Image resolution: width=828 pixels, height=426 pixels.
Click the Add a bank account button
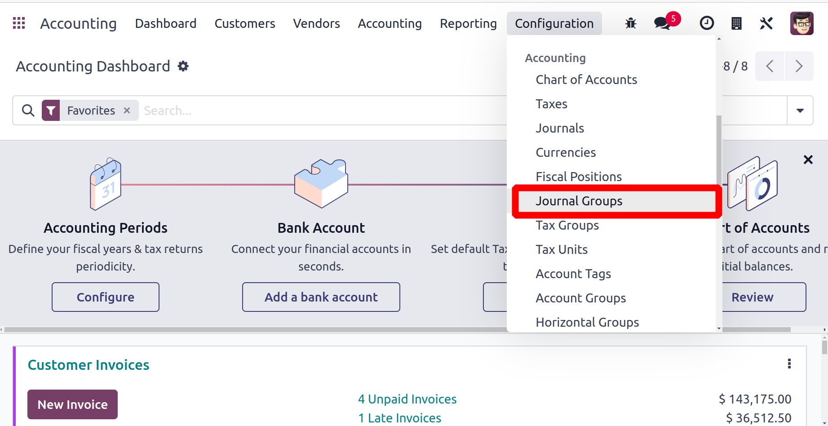[321, 297]
